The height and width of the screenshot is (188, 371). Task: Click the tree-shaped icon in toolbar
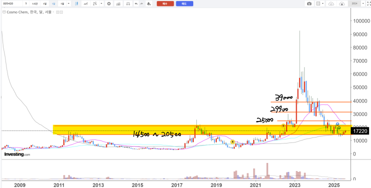tap(149, 3)
